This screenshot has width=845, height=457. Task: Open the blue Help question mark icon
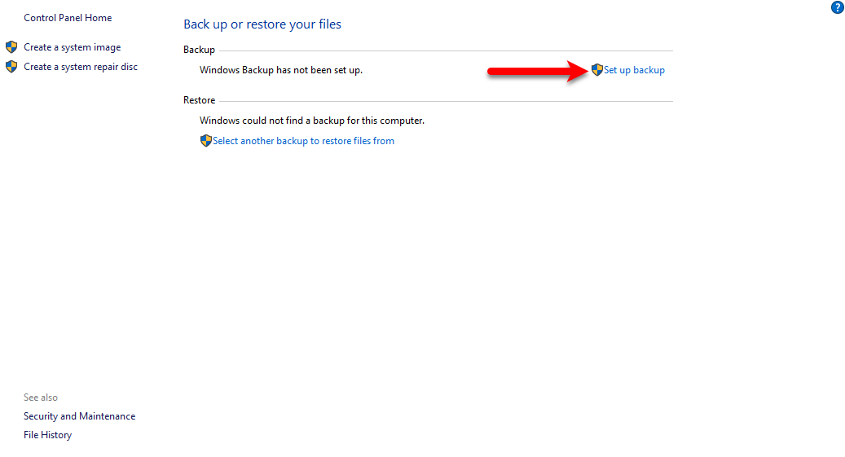[x=838, y=7]
